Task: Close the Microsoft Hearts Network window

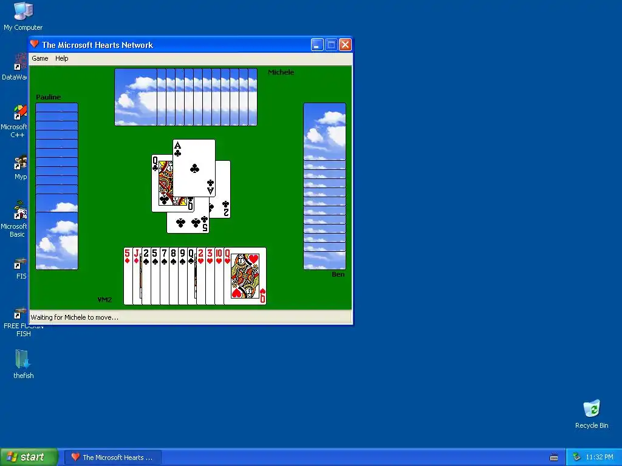Action: click(345, 45)
